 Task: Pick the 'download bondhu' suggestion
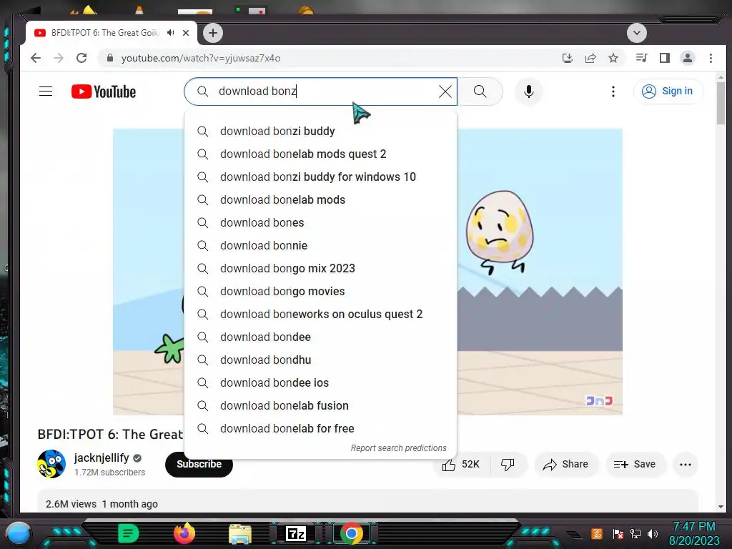pyautogui.click(x=320, y=360)
